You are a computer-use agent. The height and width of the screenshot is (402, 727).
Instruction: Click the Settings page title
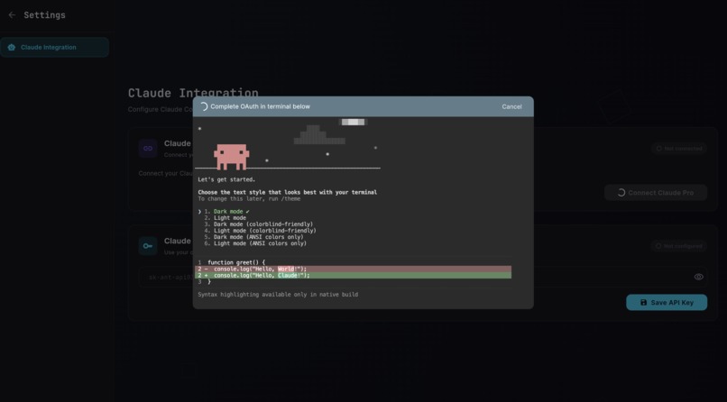(x=44, y=15)
